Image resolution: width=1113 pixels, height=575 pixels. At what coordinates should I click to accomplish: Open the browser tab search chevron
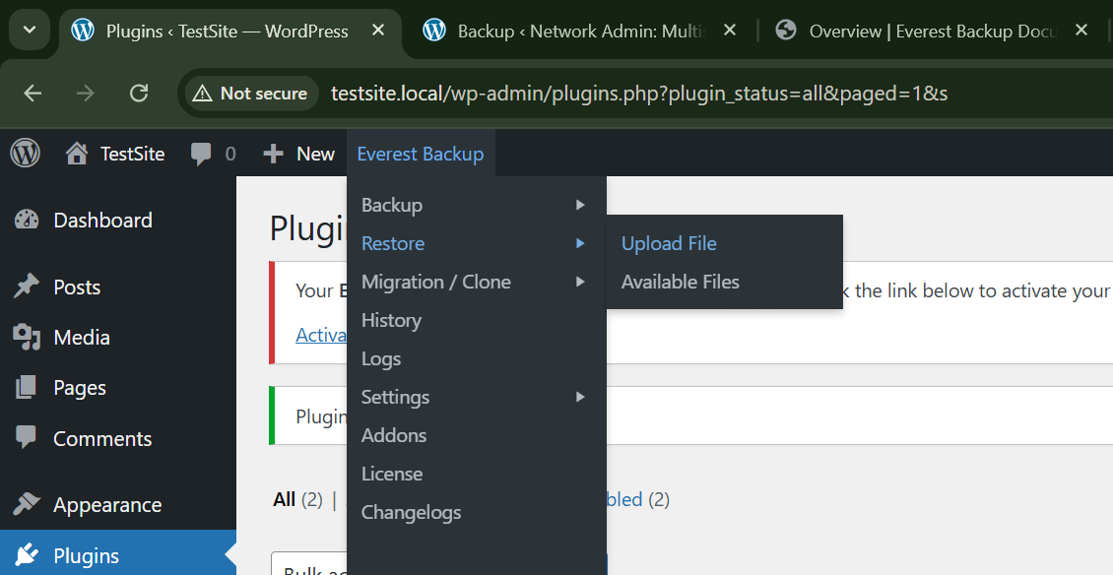point(29,31)
